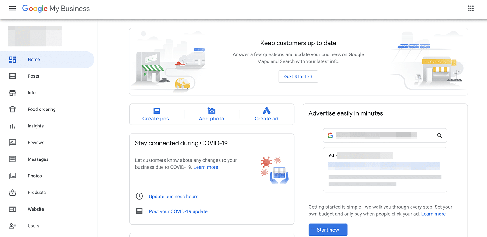The width and height of the screenshot is (487, 237).
Task: Click the Get Started button
Action: pos(298,77)
